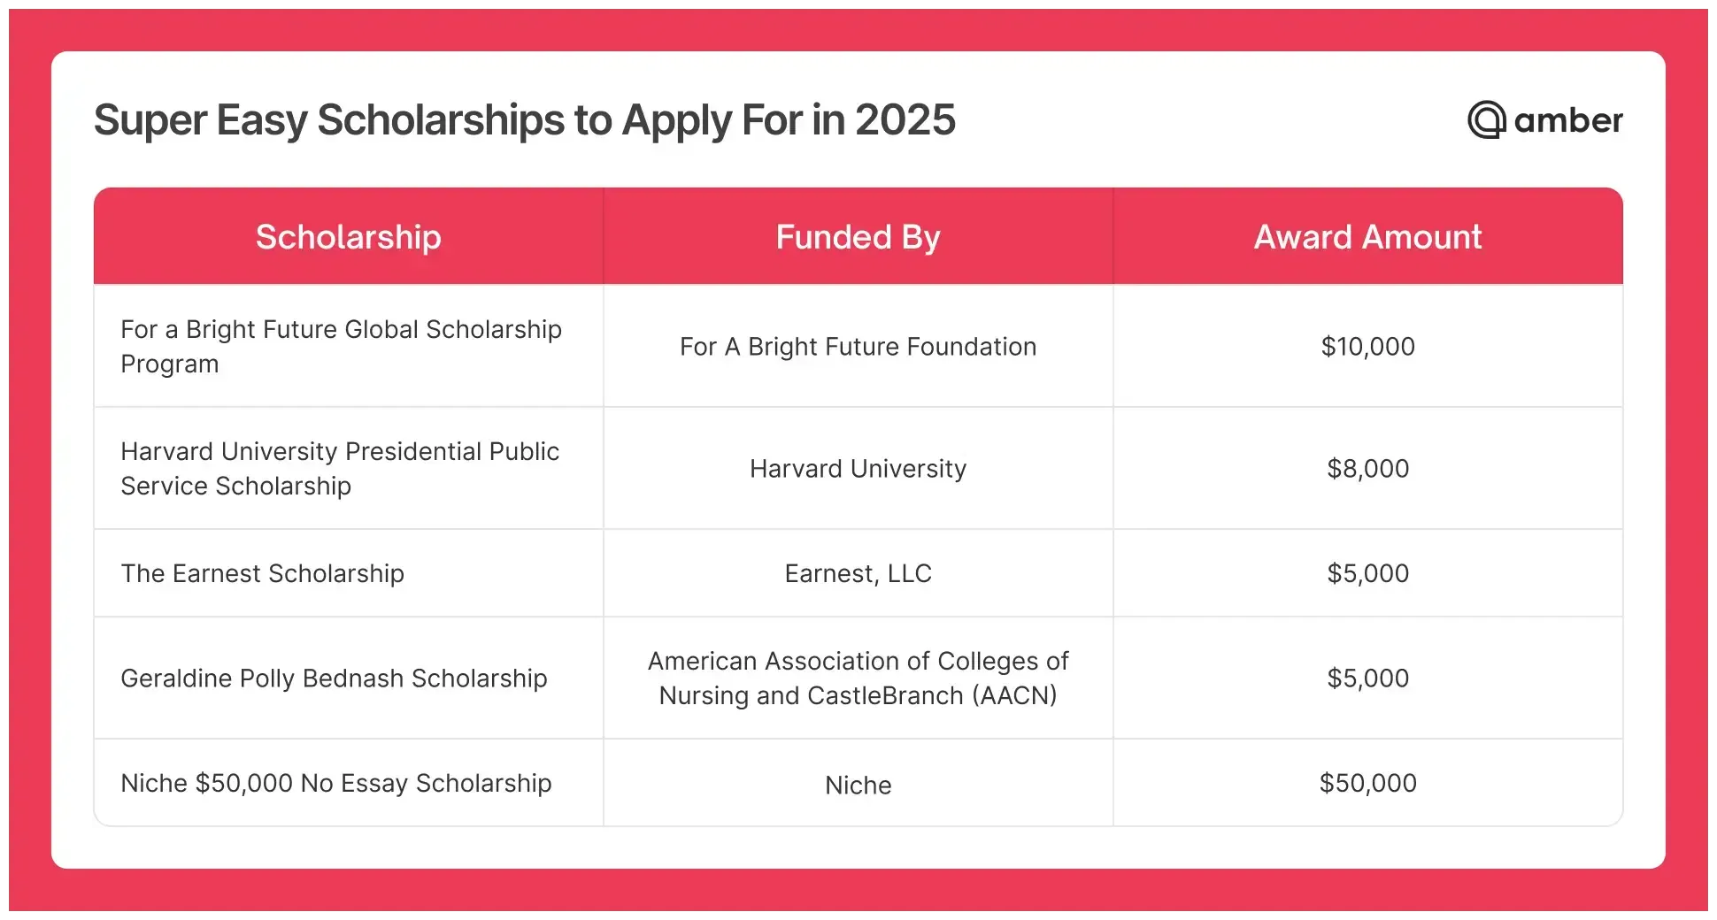This screenshot has height=920, width=1717.
Task: Click the $10,000 award amount
Action: [x=1367, y=347]
